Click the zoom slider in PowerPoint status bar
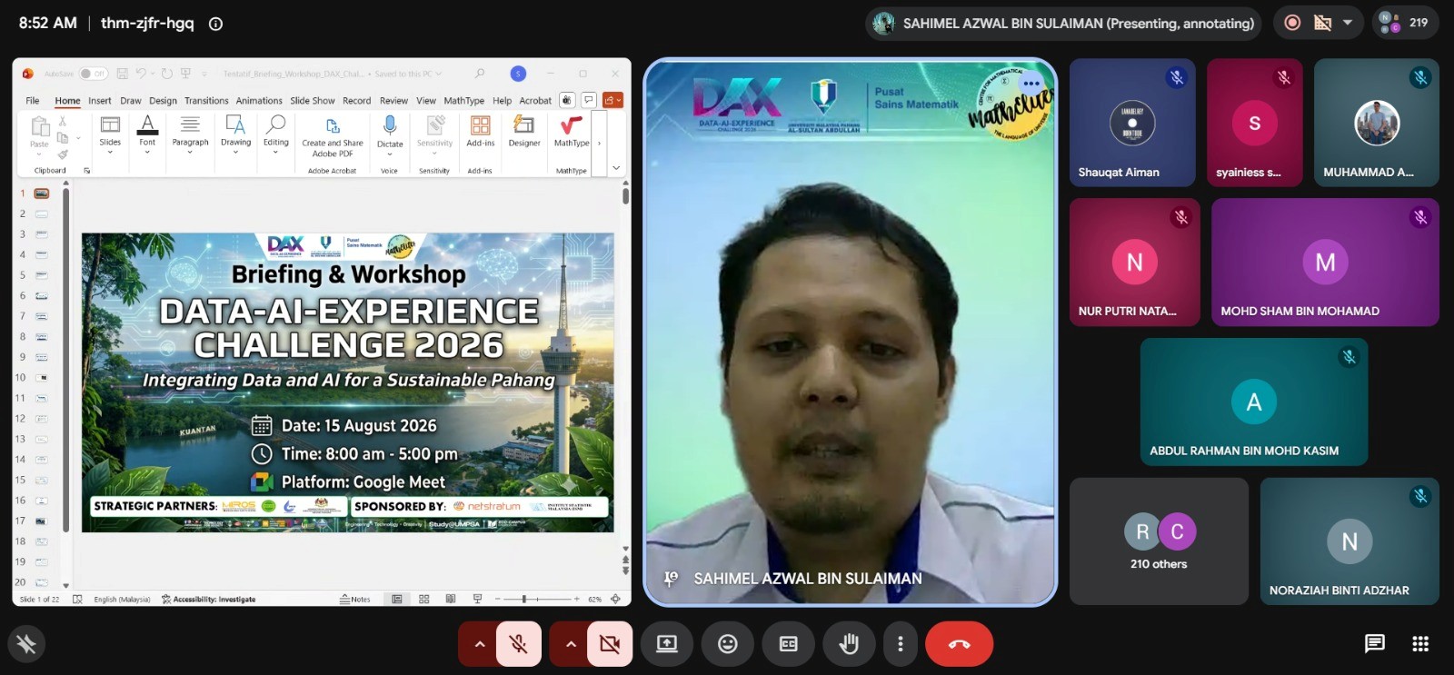 [x=538, y=600]
